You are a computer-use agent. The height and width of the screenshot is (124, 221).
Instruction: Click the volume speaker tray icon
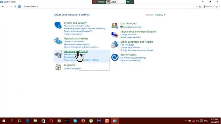coord(197,121)
